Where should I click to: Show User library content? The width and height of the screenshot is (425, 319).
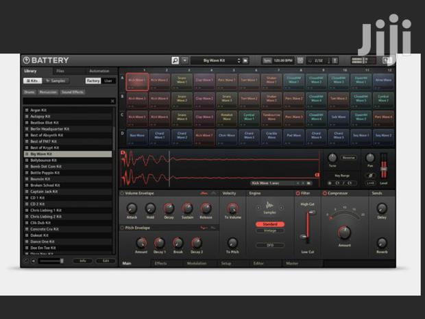[x=108, y=81]
